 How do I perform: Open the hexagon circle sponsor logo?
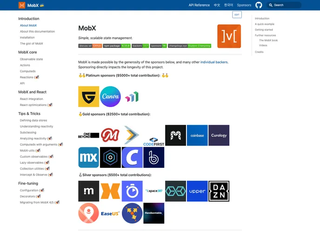110,158
